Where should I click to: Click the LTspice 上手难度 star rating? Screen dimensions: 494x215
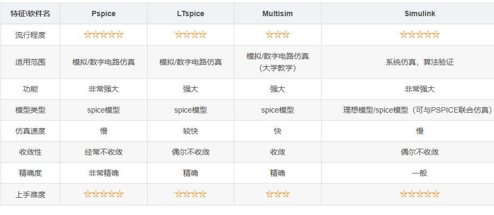click(x=190, y=194)
